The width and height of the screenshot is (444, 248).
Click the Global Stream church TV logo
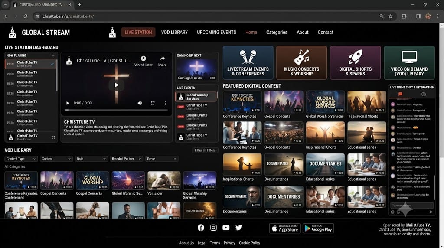point(12,33)
